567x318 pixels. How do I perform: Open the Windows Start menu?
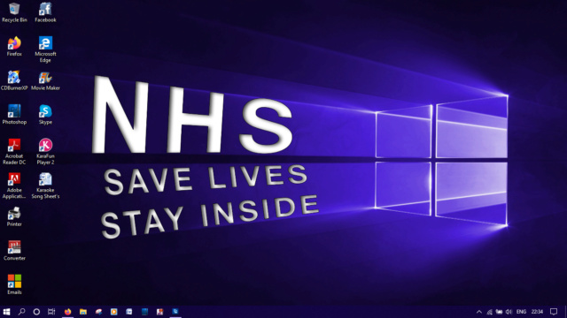coord(6,312)
